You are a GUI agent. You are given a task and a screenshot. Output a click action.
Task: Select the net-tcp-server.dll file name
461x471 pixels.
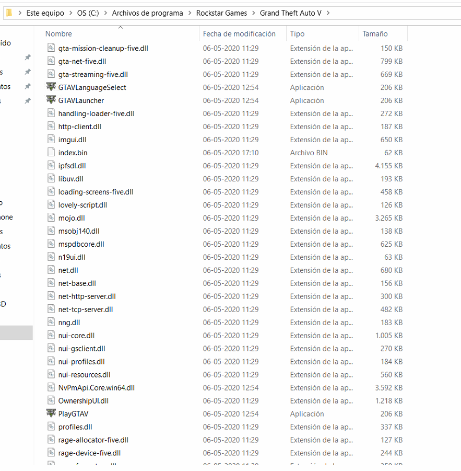86,309
